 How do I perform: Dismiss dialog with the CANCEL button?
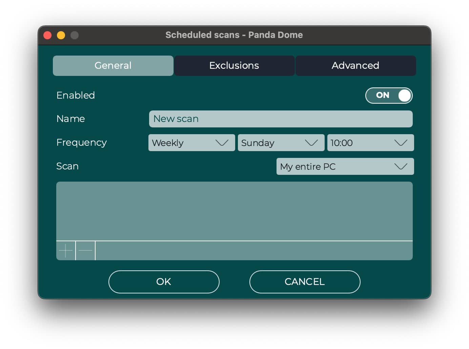click(305, 282)
